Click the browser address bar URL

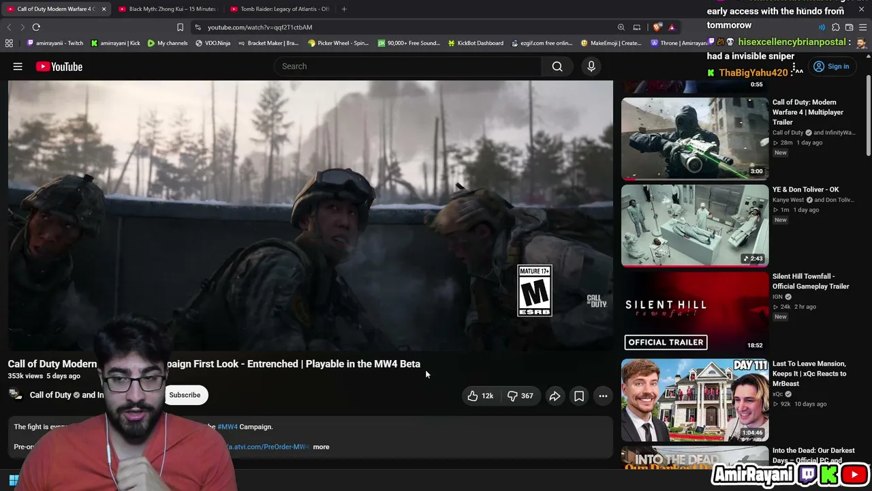[x=260, y=27]
